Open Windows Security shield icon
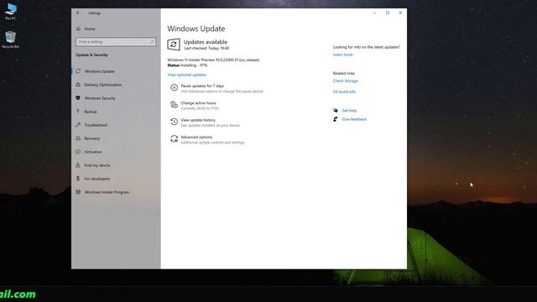537x302 pixels. (x=78, y=98)
